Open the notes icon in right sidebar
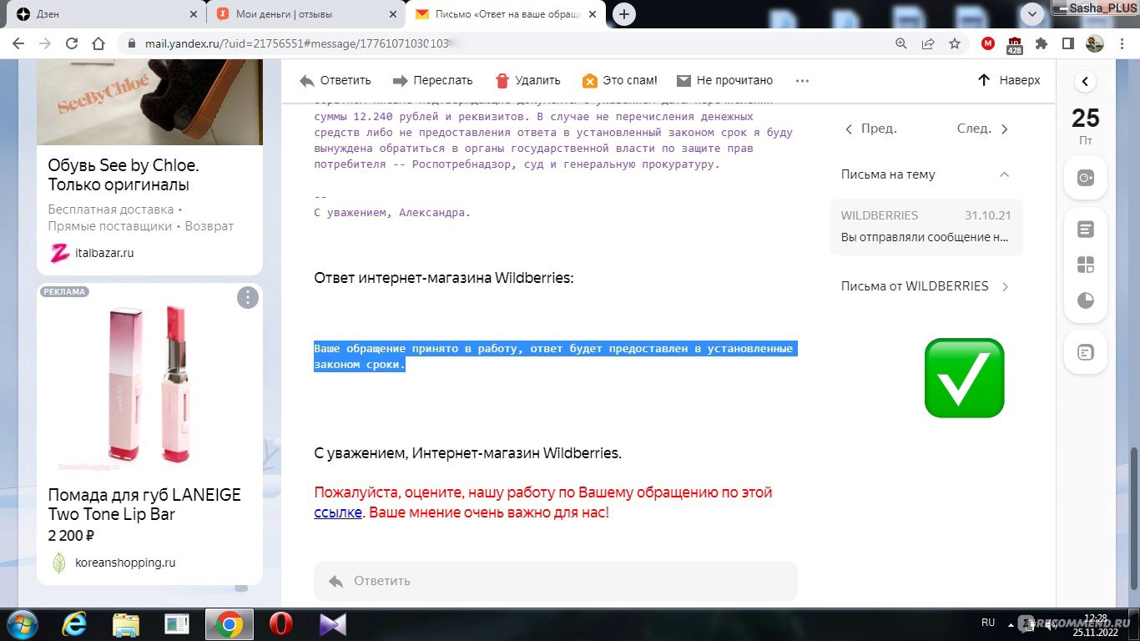This screenshot has width=1140, height=641. point(1085,229)
